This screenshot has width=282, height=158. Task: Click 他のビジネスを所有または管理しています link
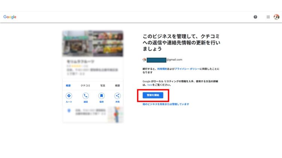pos(166,104)
